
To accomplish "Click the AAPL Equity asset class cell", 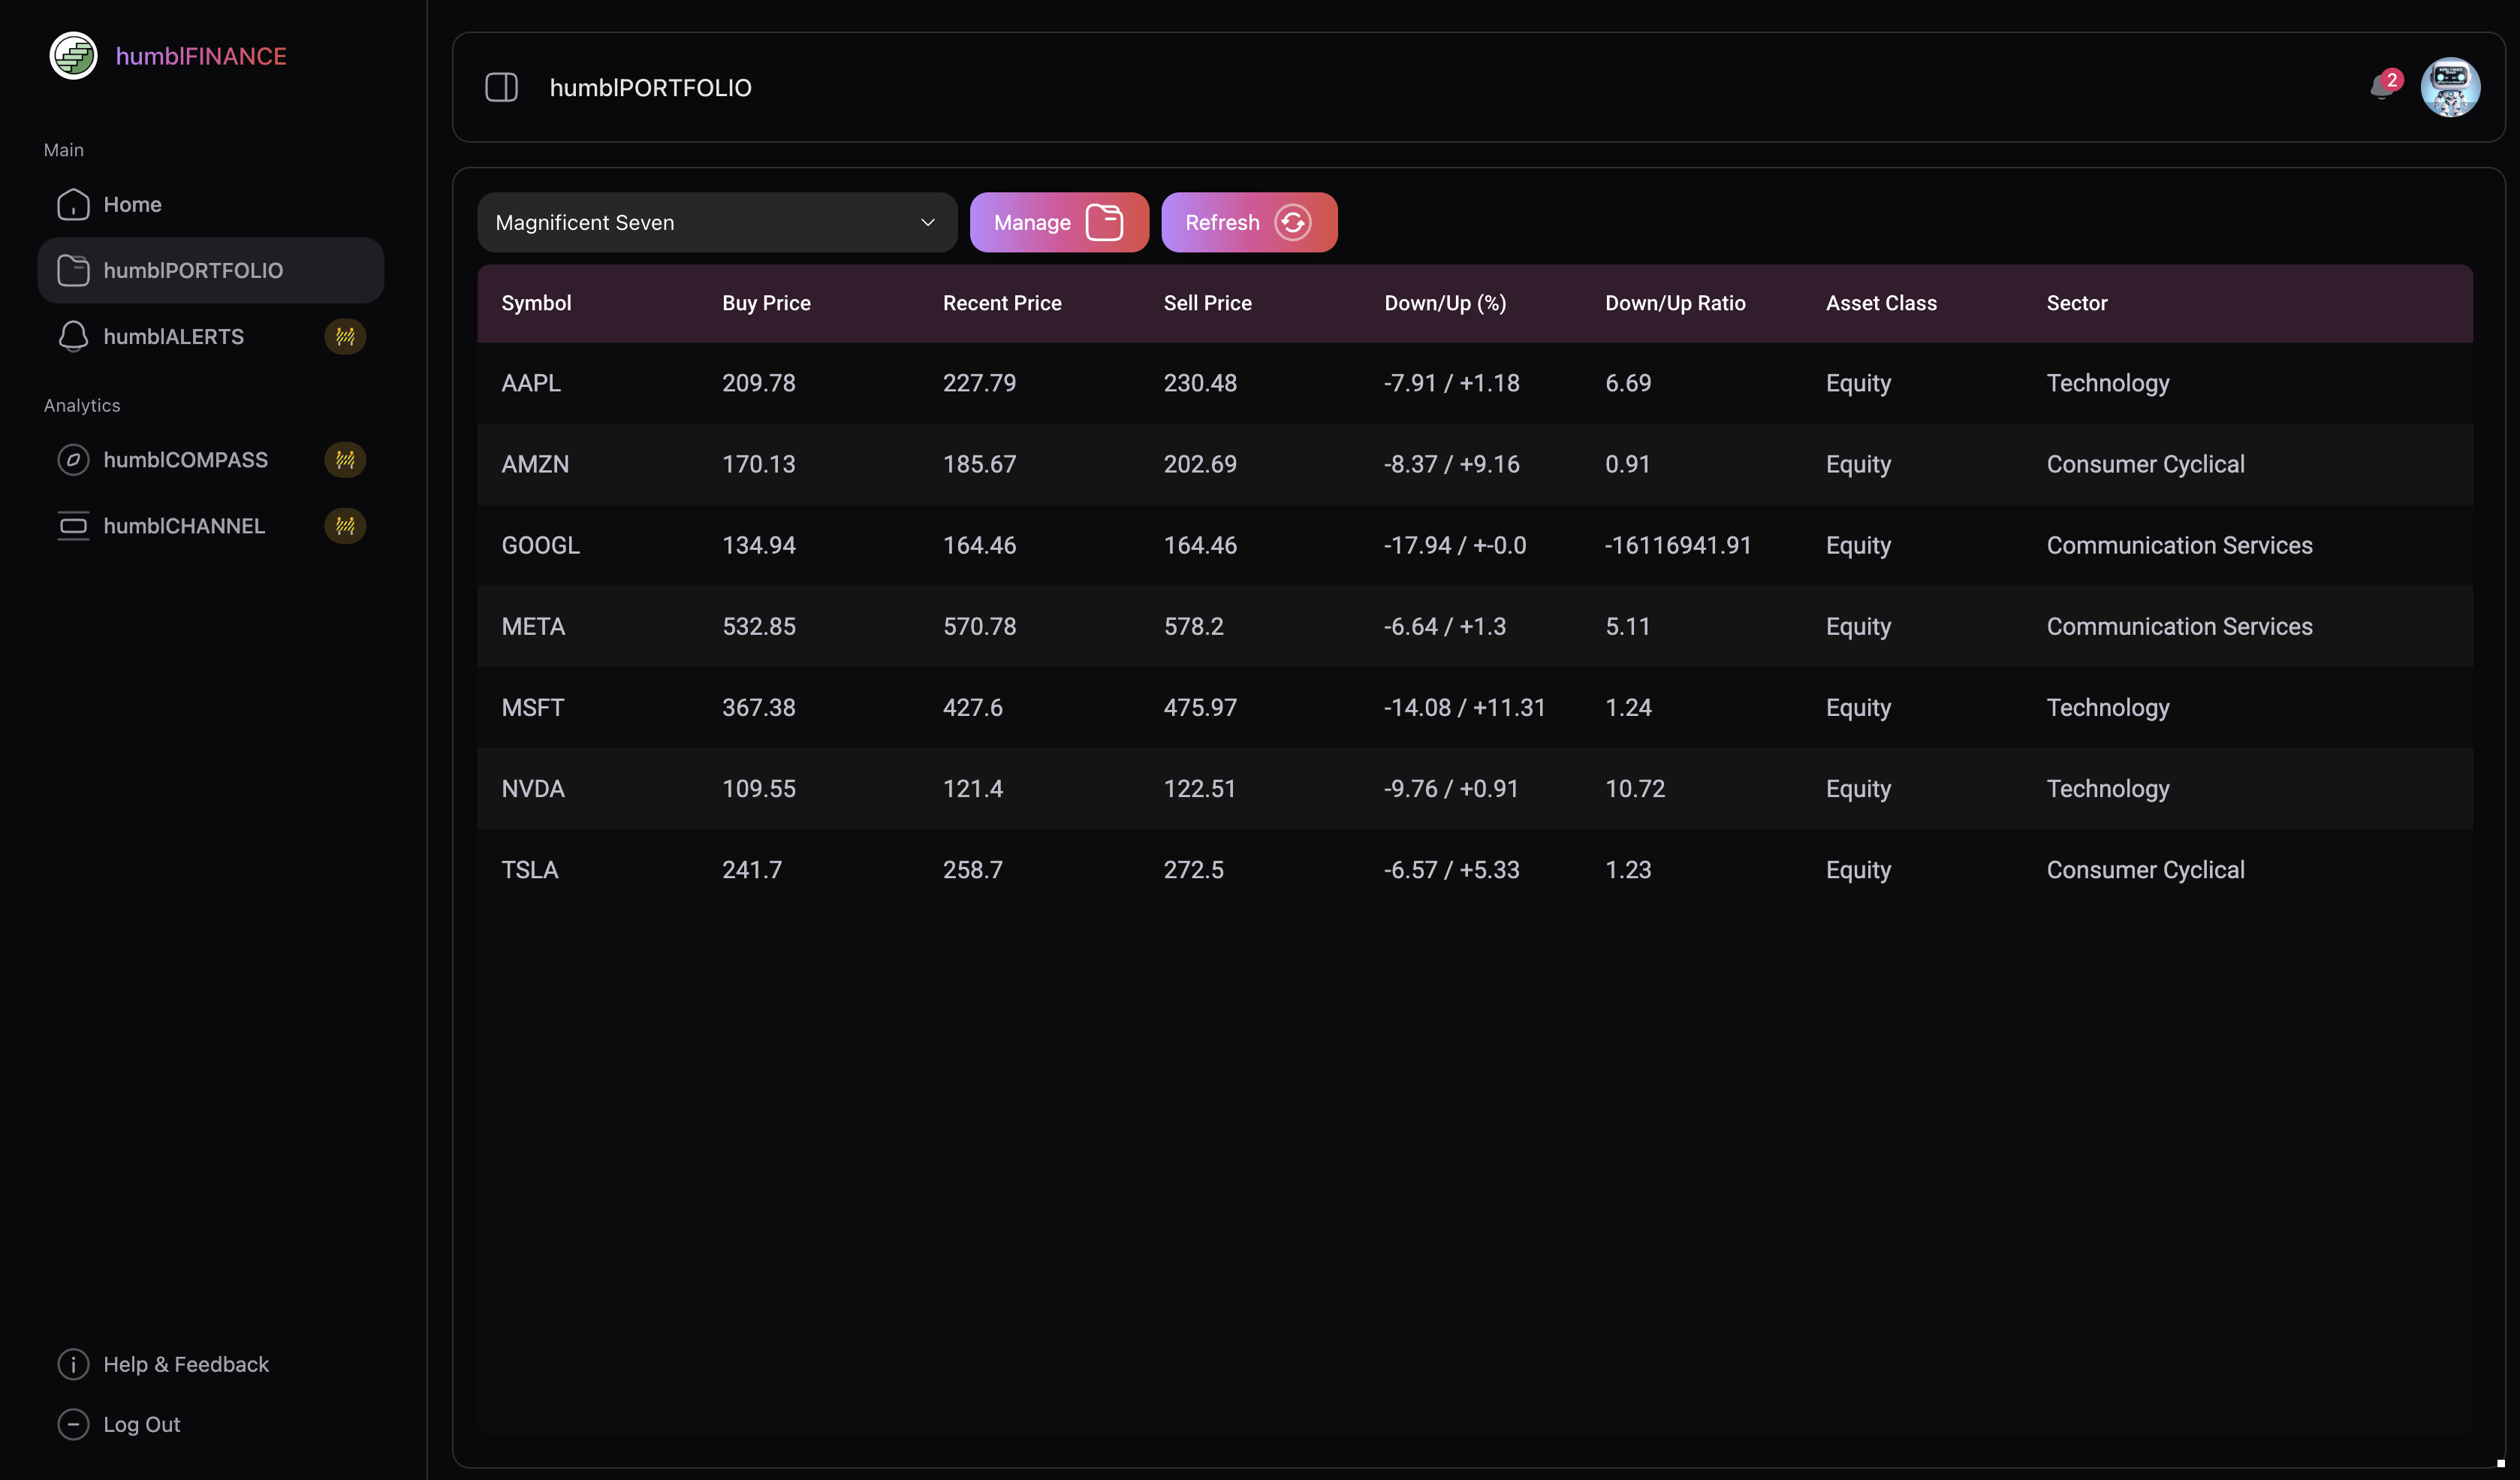I will (1858, 383).
